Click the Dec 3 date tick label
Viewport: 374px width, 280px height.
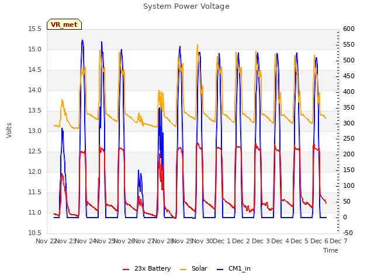coord(261,242)
